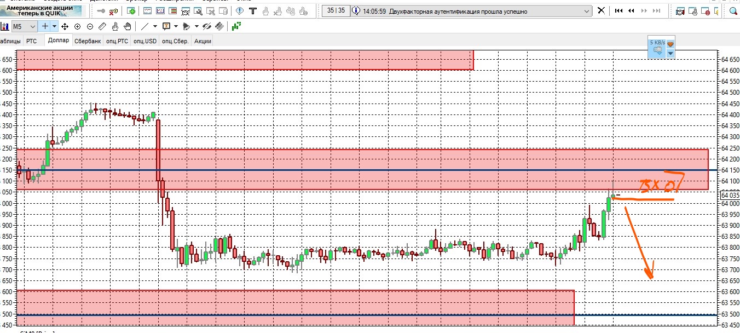Select the hand pan tool

[128, 26]
